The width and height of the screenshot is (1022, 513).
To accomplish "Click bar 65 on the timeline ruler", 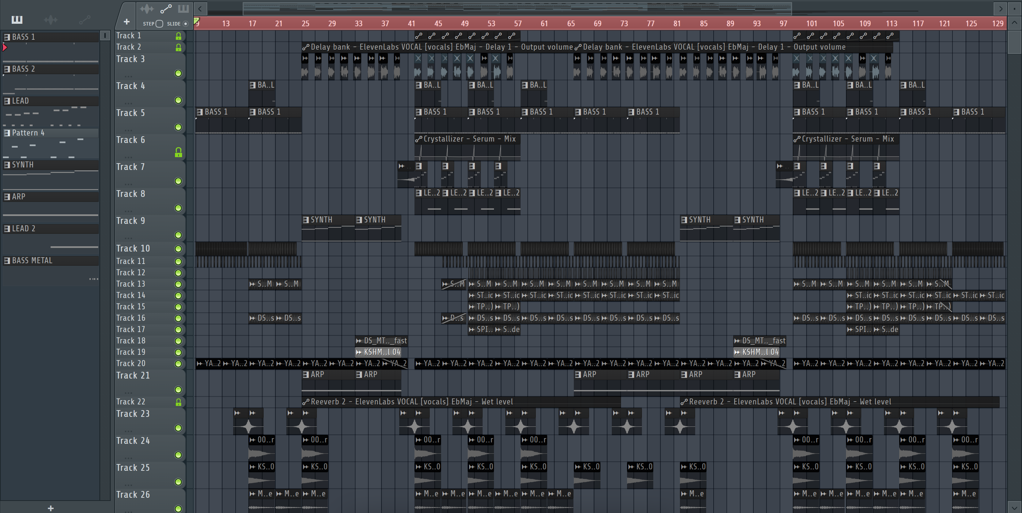I will click(571, 23).
